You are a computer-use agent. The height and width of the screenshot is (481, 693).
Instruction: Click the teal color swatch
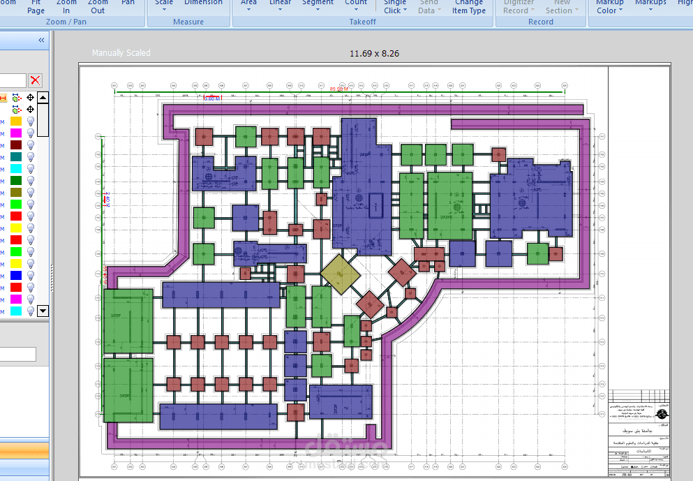[16, 157]
